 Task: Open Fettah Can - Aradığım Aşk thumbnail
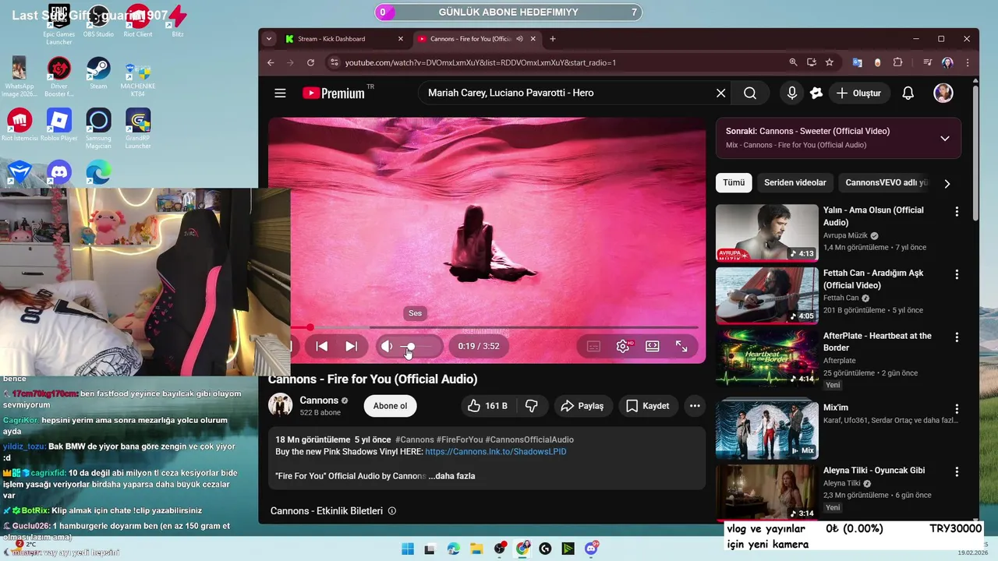(767, 295)
